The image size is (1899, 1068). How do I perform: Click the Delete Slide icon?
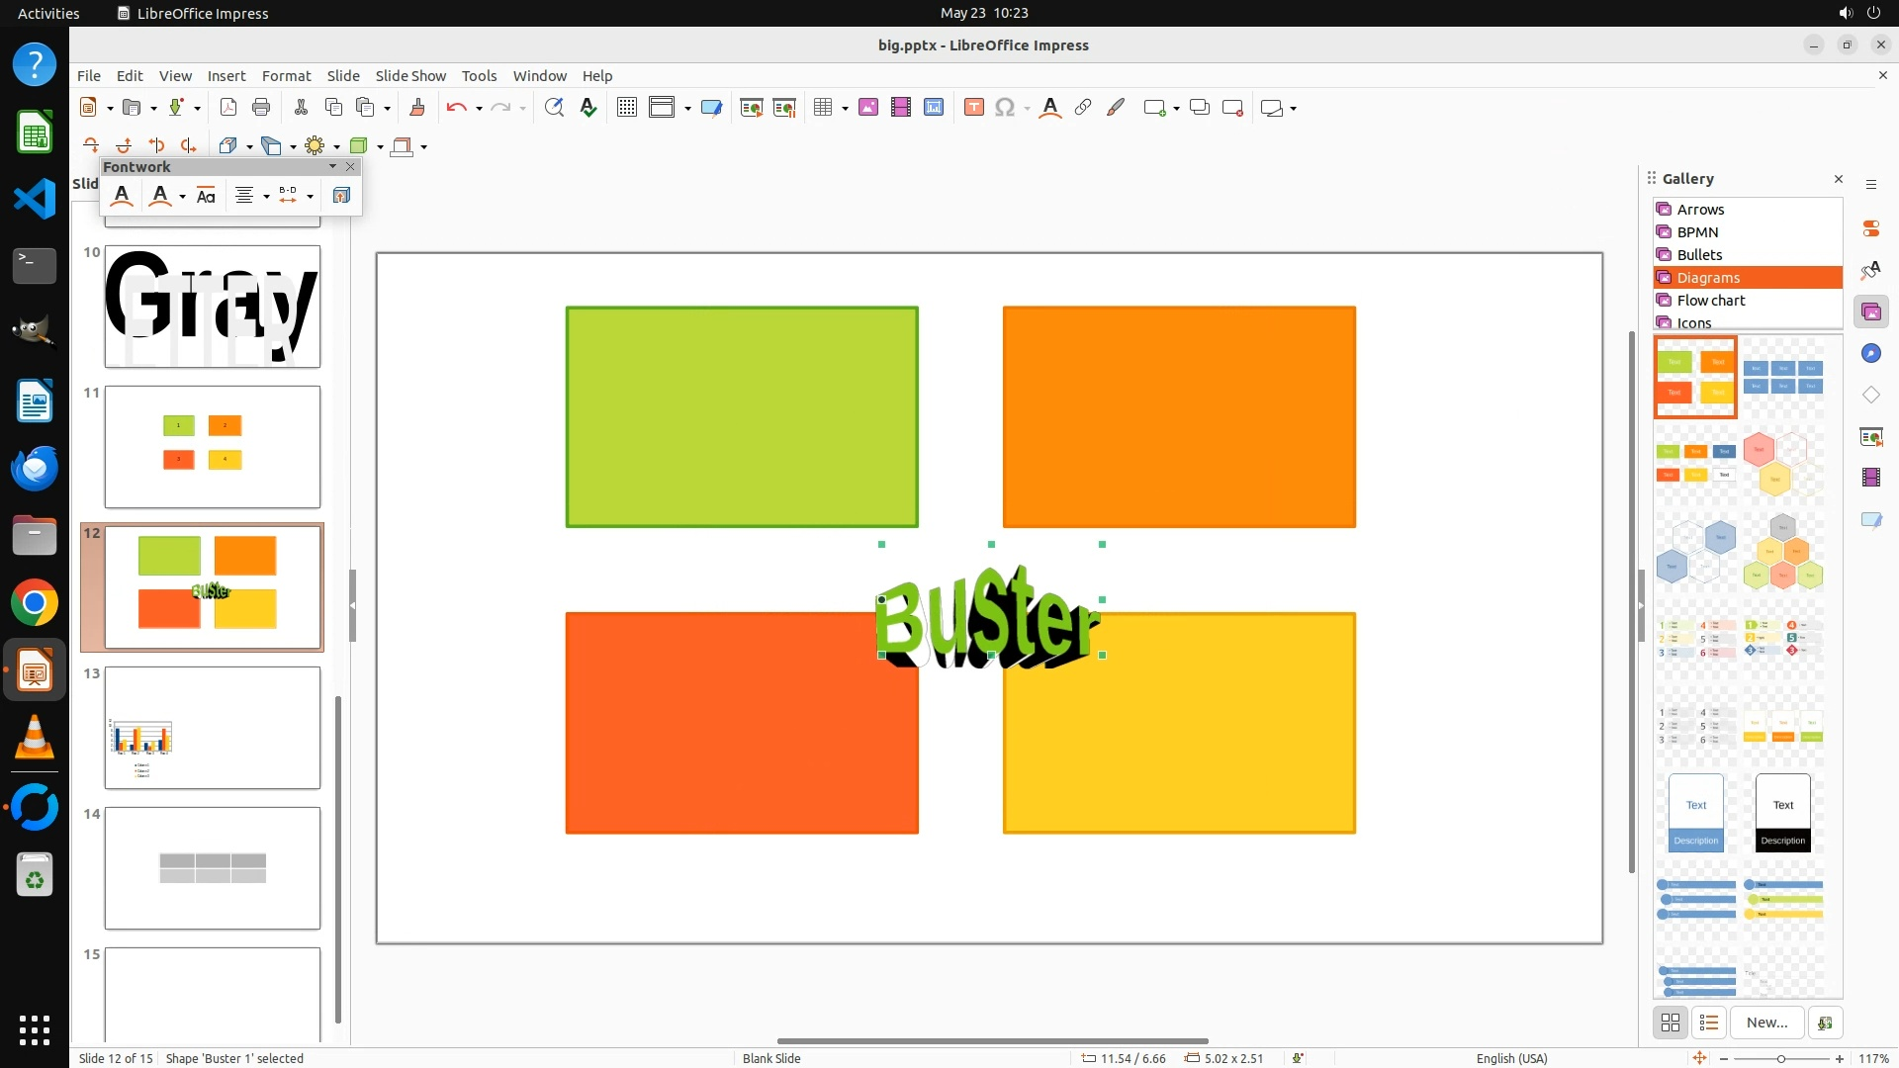[1232, 108]
